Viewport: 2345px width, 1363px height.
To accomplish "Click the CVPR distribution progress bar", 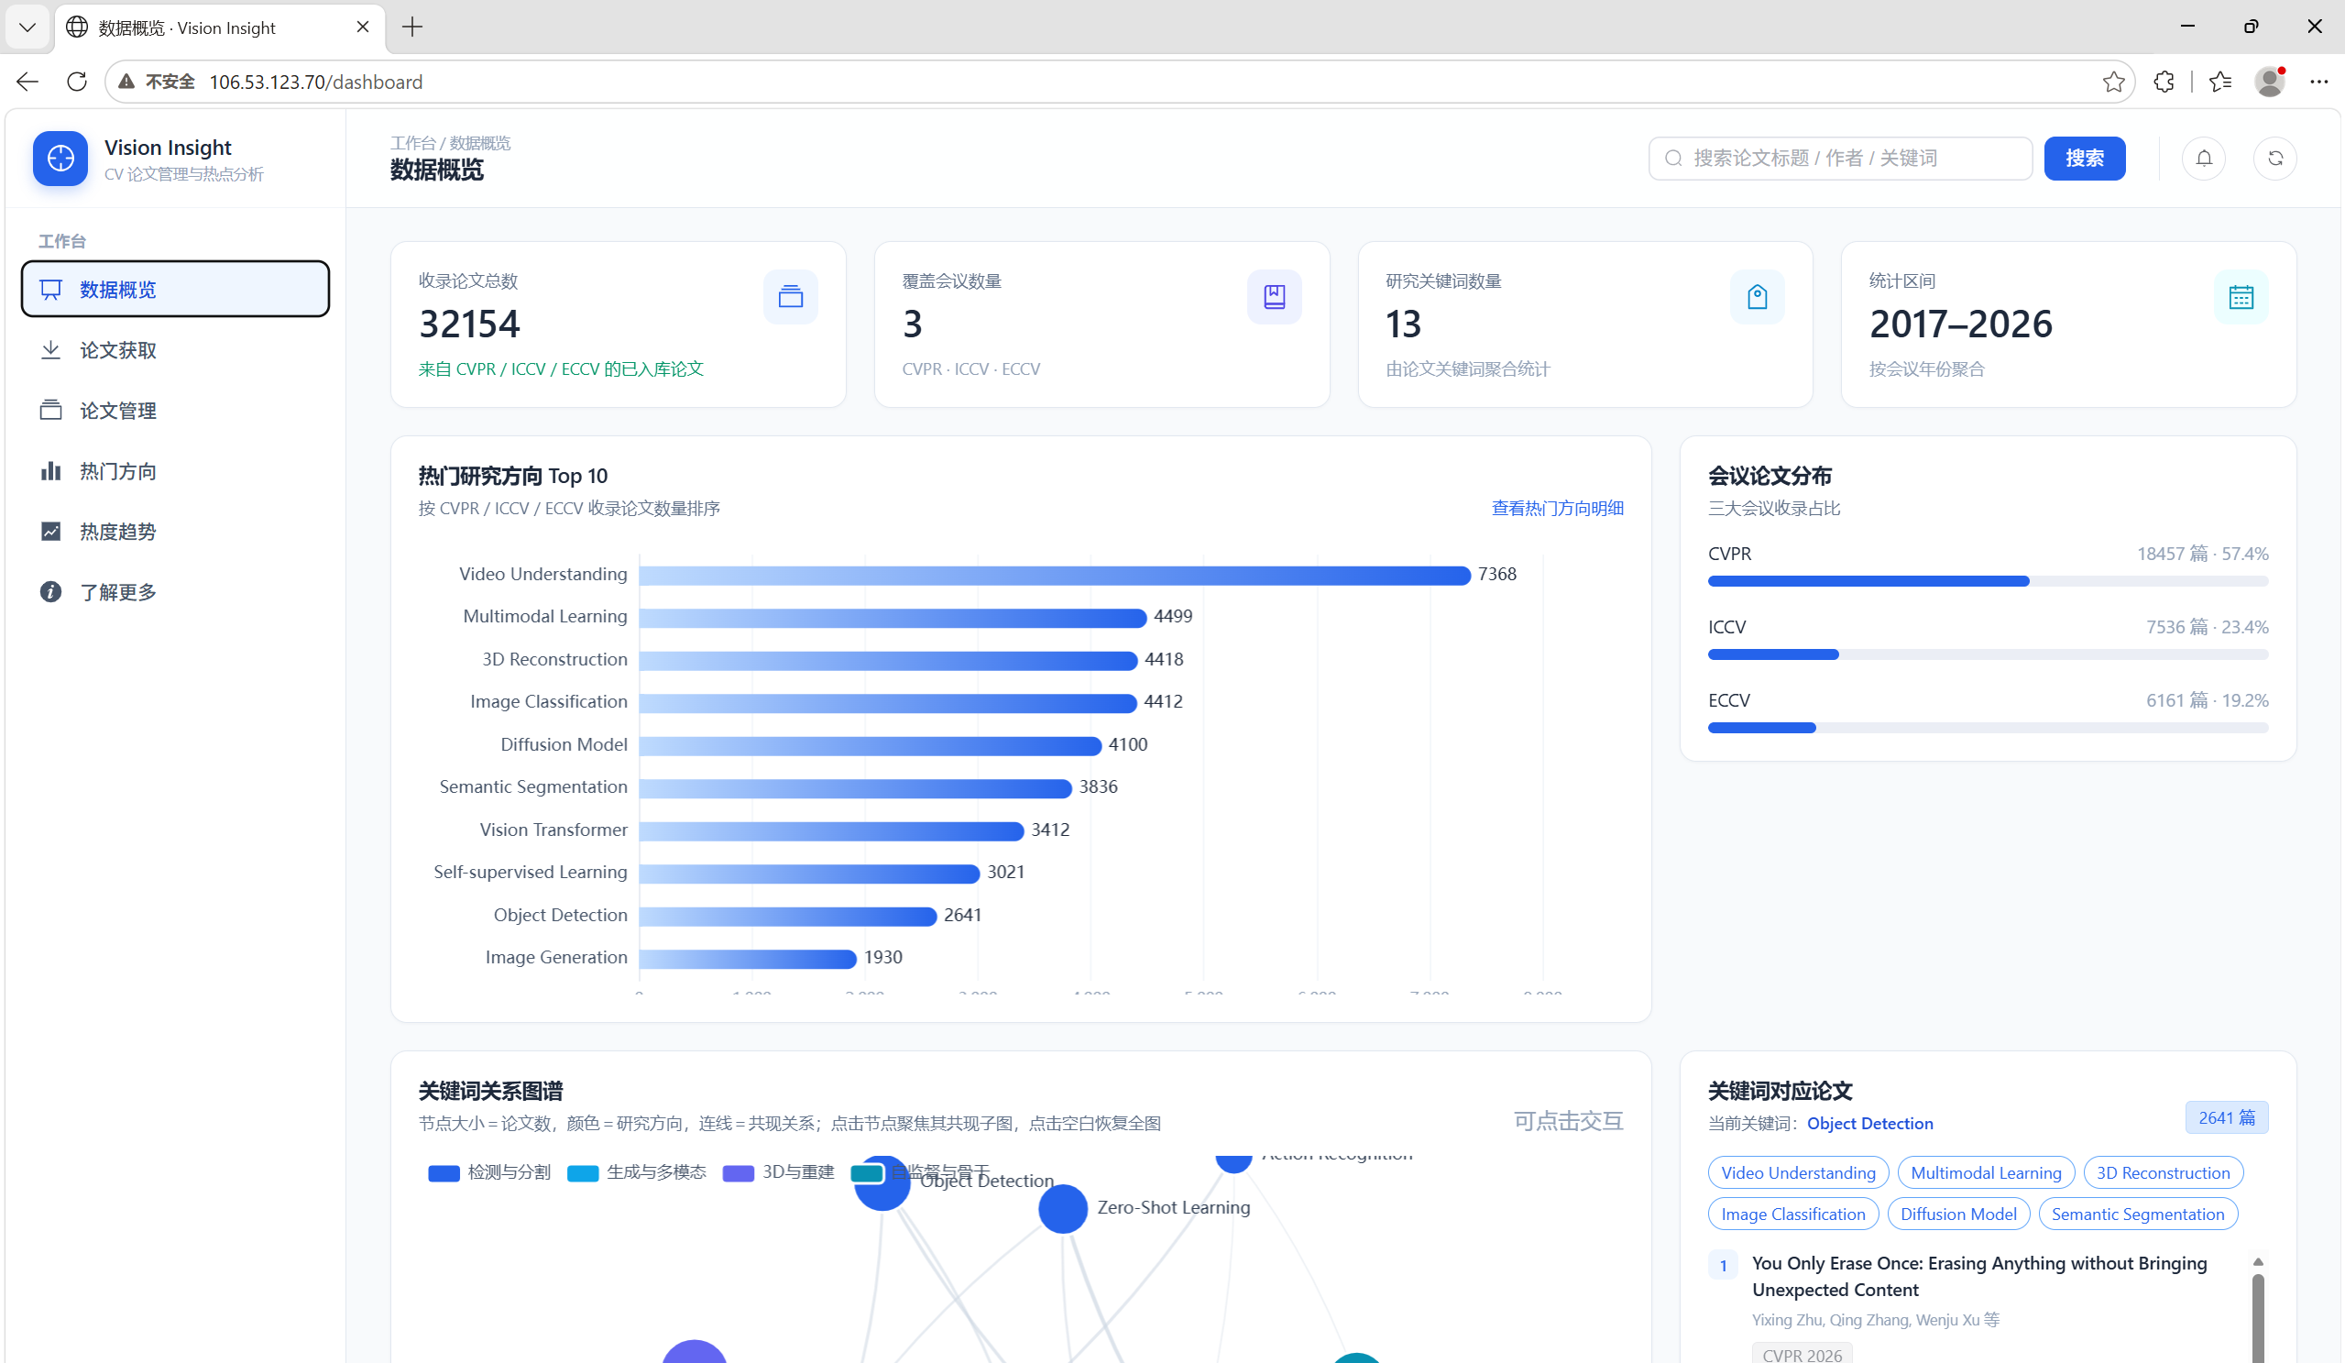I will click(1988, 581).
